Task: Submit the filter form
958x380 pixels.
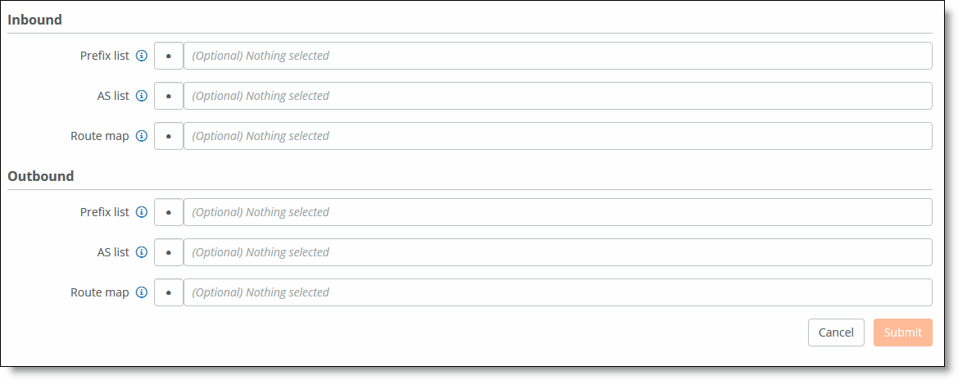Action: (x=902, y=332)
